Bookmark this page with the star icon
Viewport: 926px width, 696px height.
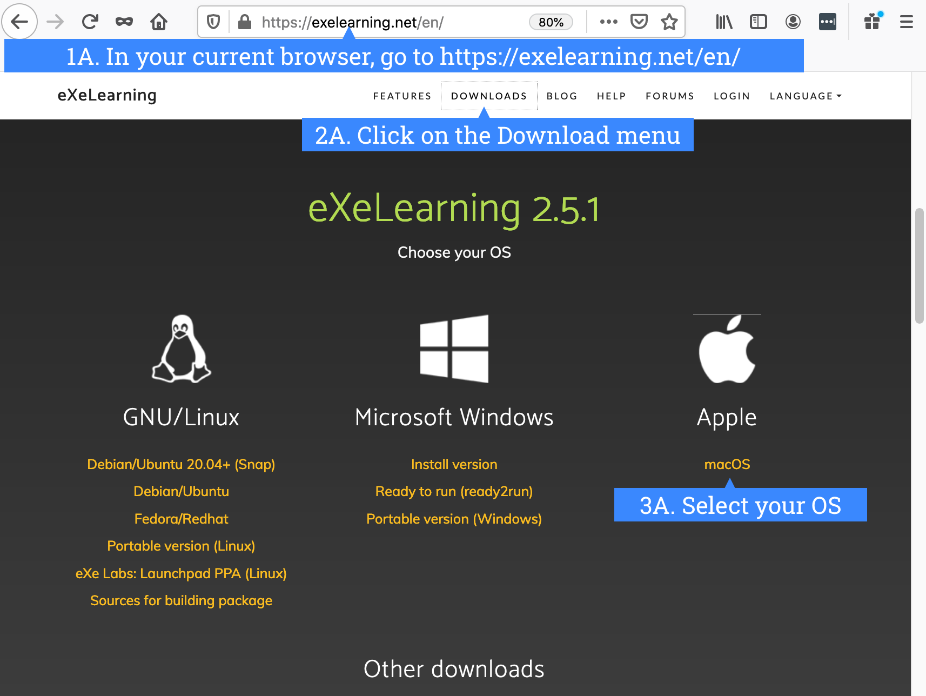669,22
